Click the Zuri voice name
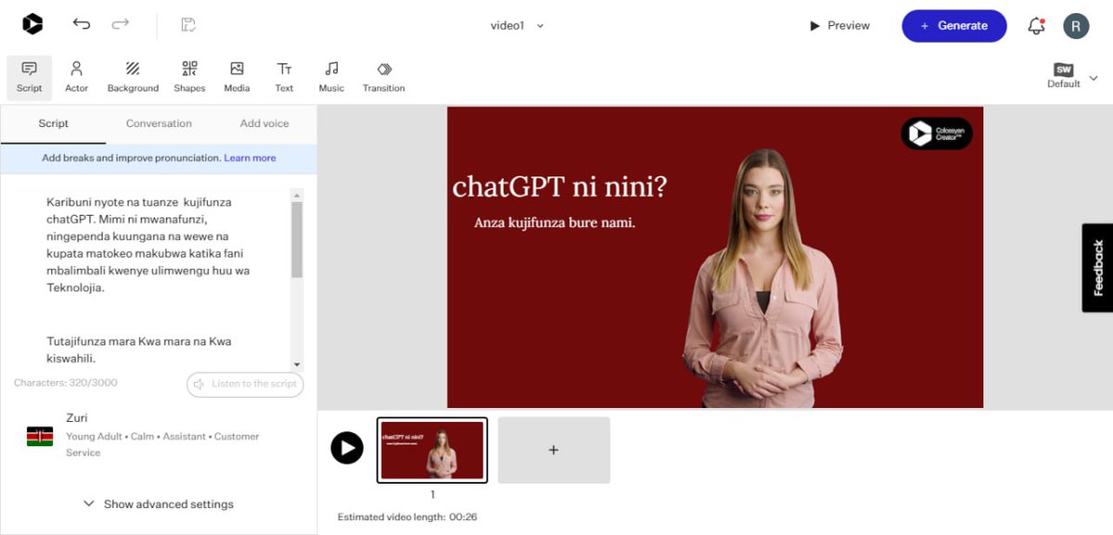The image size is (1113, 535). tap(77, 418)
